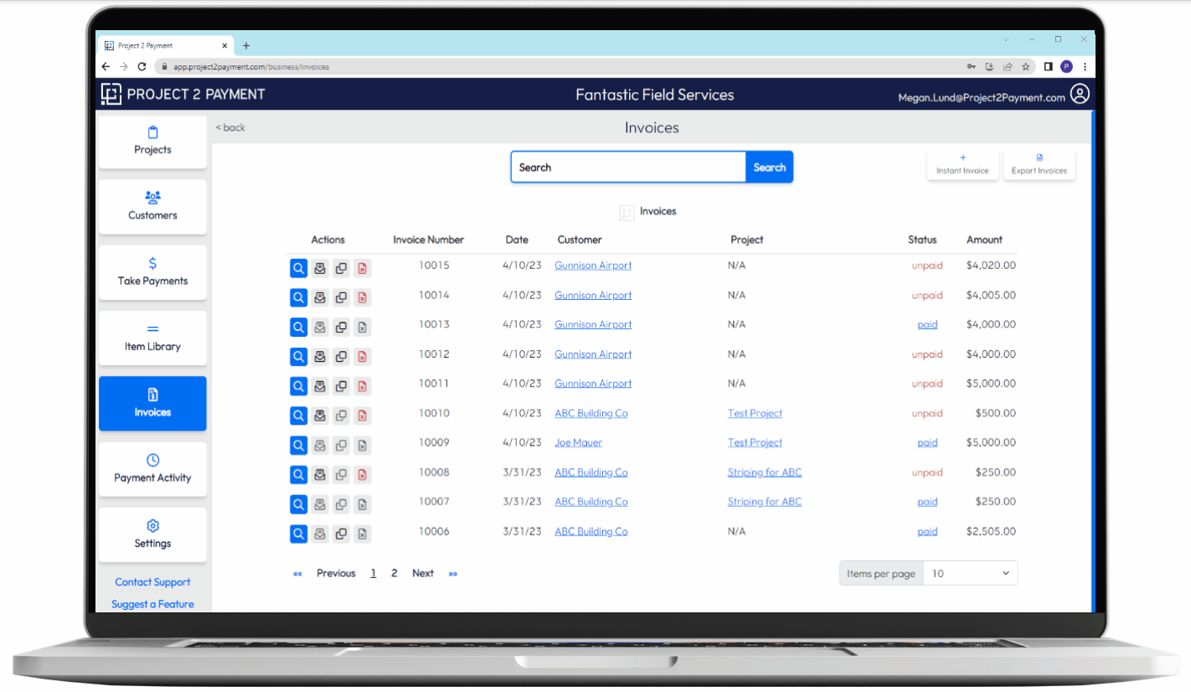Viewport: 1191px width, 692px height.
Task: View invoice 10007 with magnifier icon
Action: (x=299, y=504)
